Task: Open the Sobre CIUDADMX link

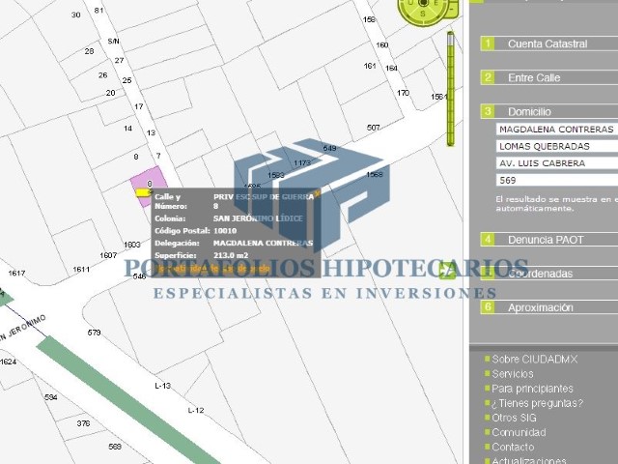Action: [x=534, y=359]
